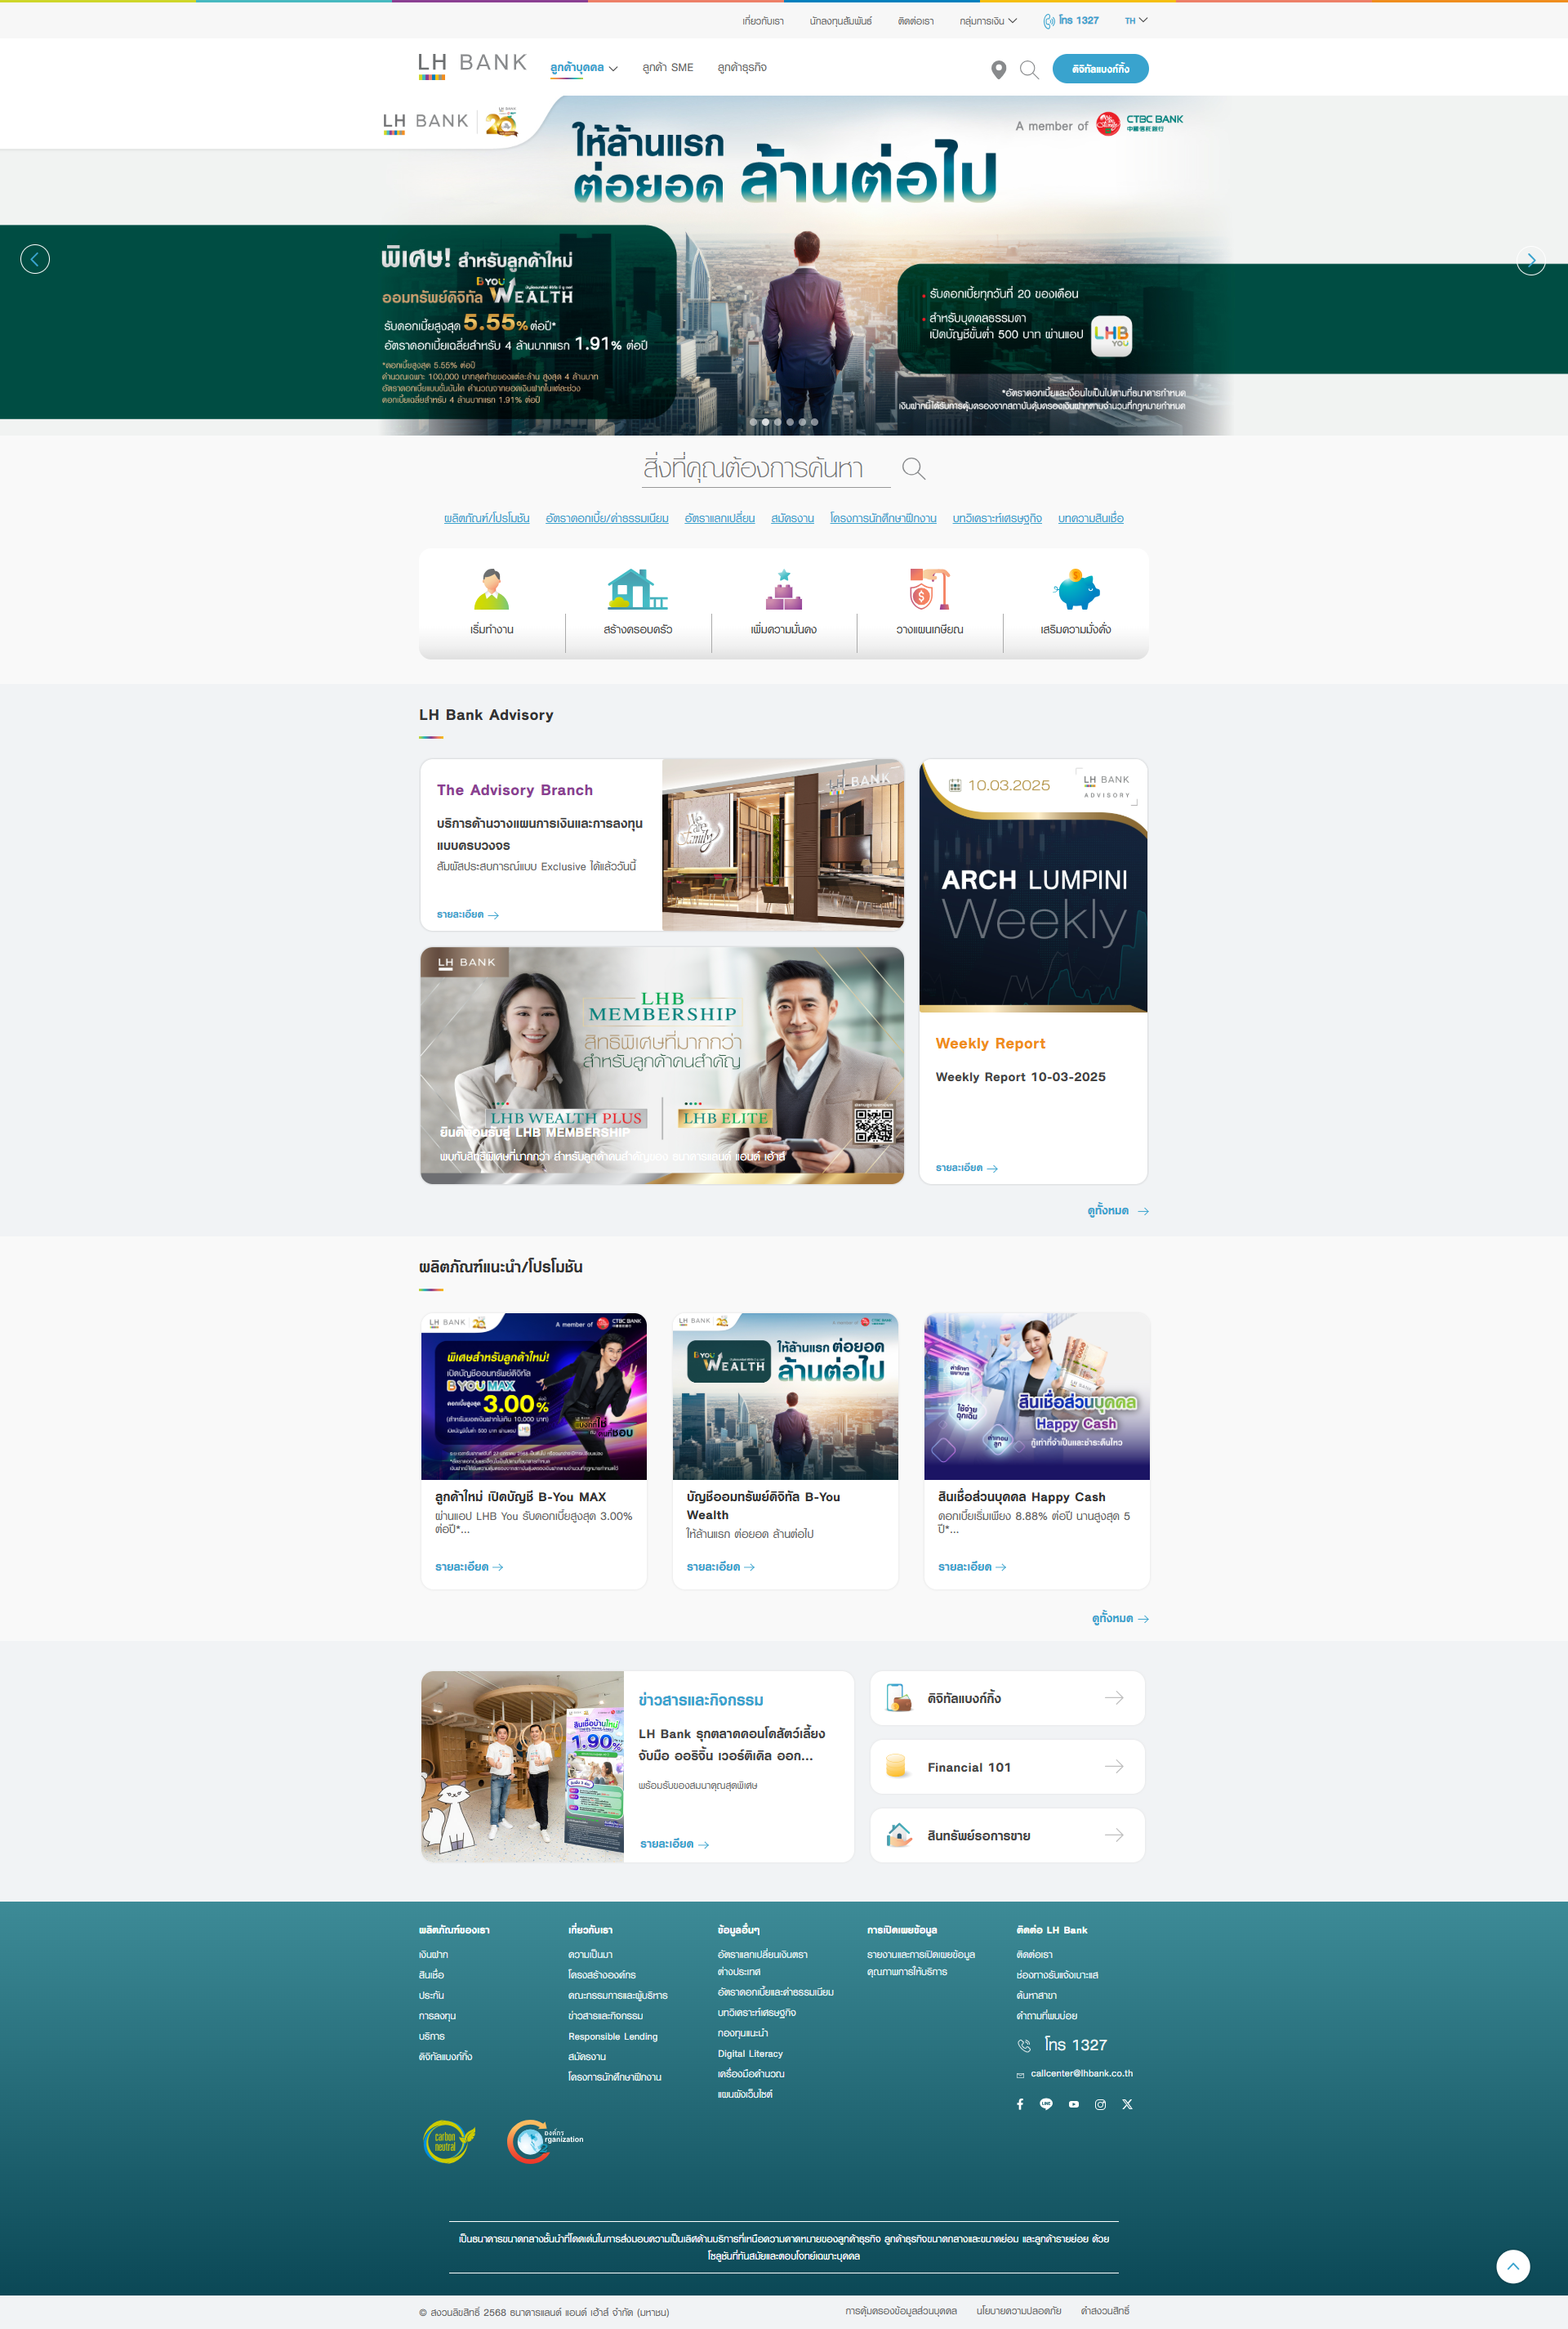Open the X (Twitter) footer icon
1568x2329 pixels.
pyautogui.click(x=1127, y=2104)
